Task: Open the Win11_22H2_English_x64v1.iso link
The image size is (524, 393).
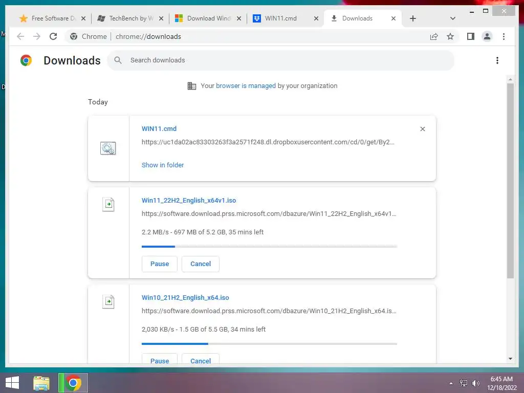Action: click(189, 201)
